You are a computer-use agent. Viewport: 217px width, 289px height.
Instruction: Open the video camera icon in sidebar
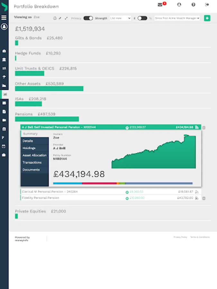click(x=4, y=120)
